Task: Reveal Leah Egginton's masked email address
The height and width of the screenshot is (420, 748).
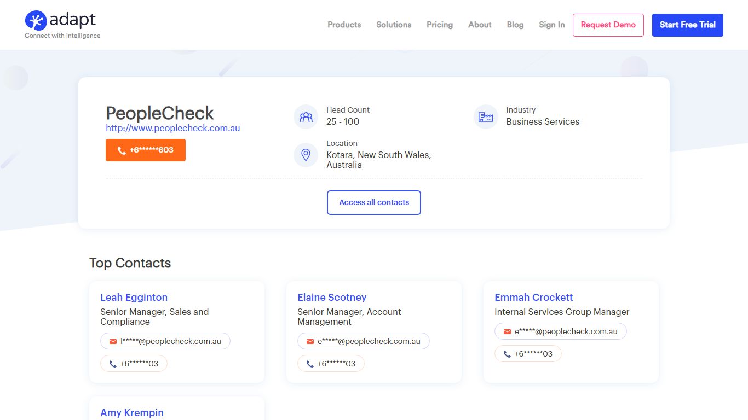Action: 165,341
